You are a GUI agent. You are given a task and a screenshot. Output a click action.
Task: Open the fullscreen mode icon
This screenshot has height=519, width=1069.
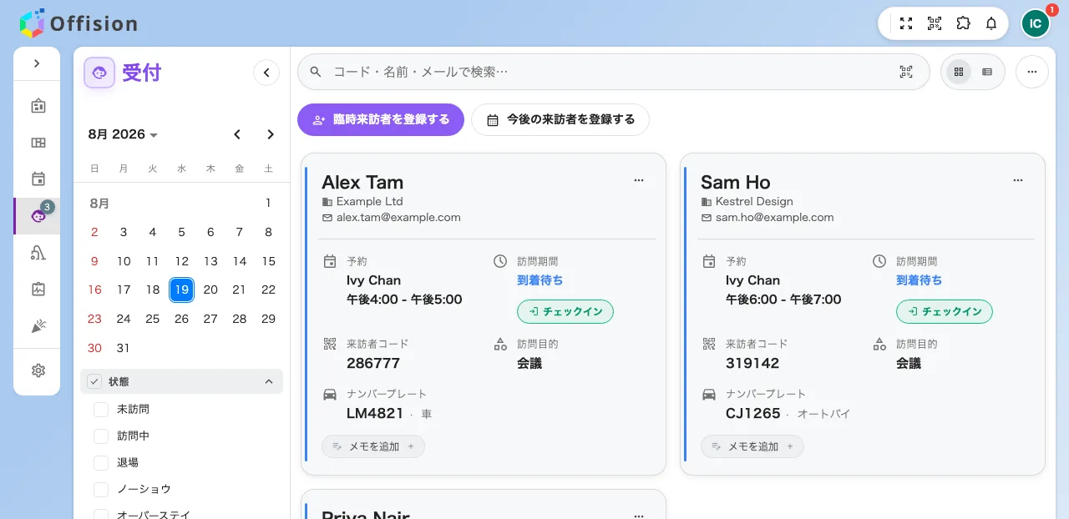click(x=906, y=23)
